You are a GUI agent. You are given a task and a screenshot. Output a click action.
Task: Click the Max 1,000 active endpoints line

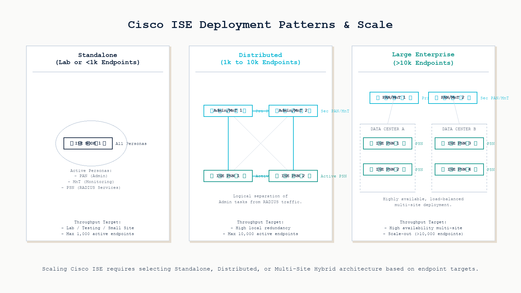98,234
